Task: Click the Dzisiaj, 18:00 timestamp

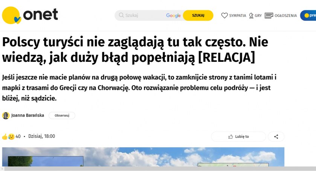Action: (x=41, y=136)
